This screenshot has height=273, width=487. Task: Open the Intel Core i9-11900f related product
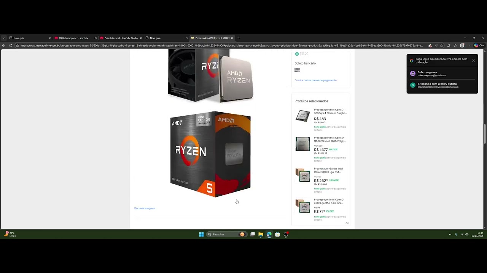point(330,140)
